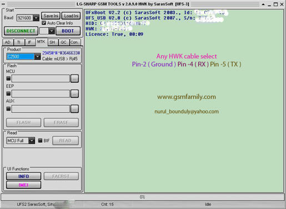Enable the AUX file checkbox
The image size is (286, 209).
pos(8,108)
